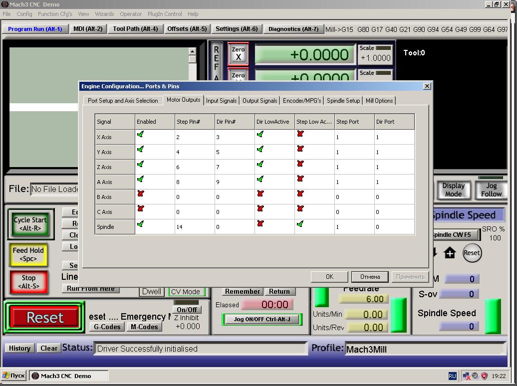Image resolution: width=517 pixels, height=386 pixels.
Task: Toggle A Axis Dir LowActive icon
Action: [260, 179]
